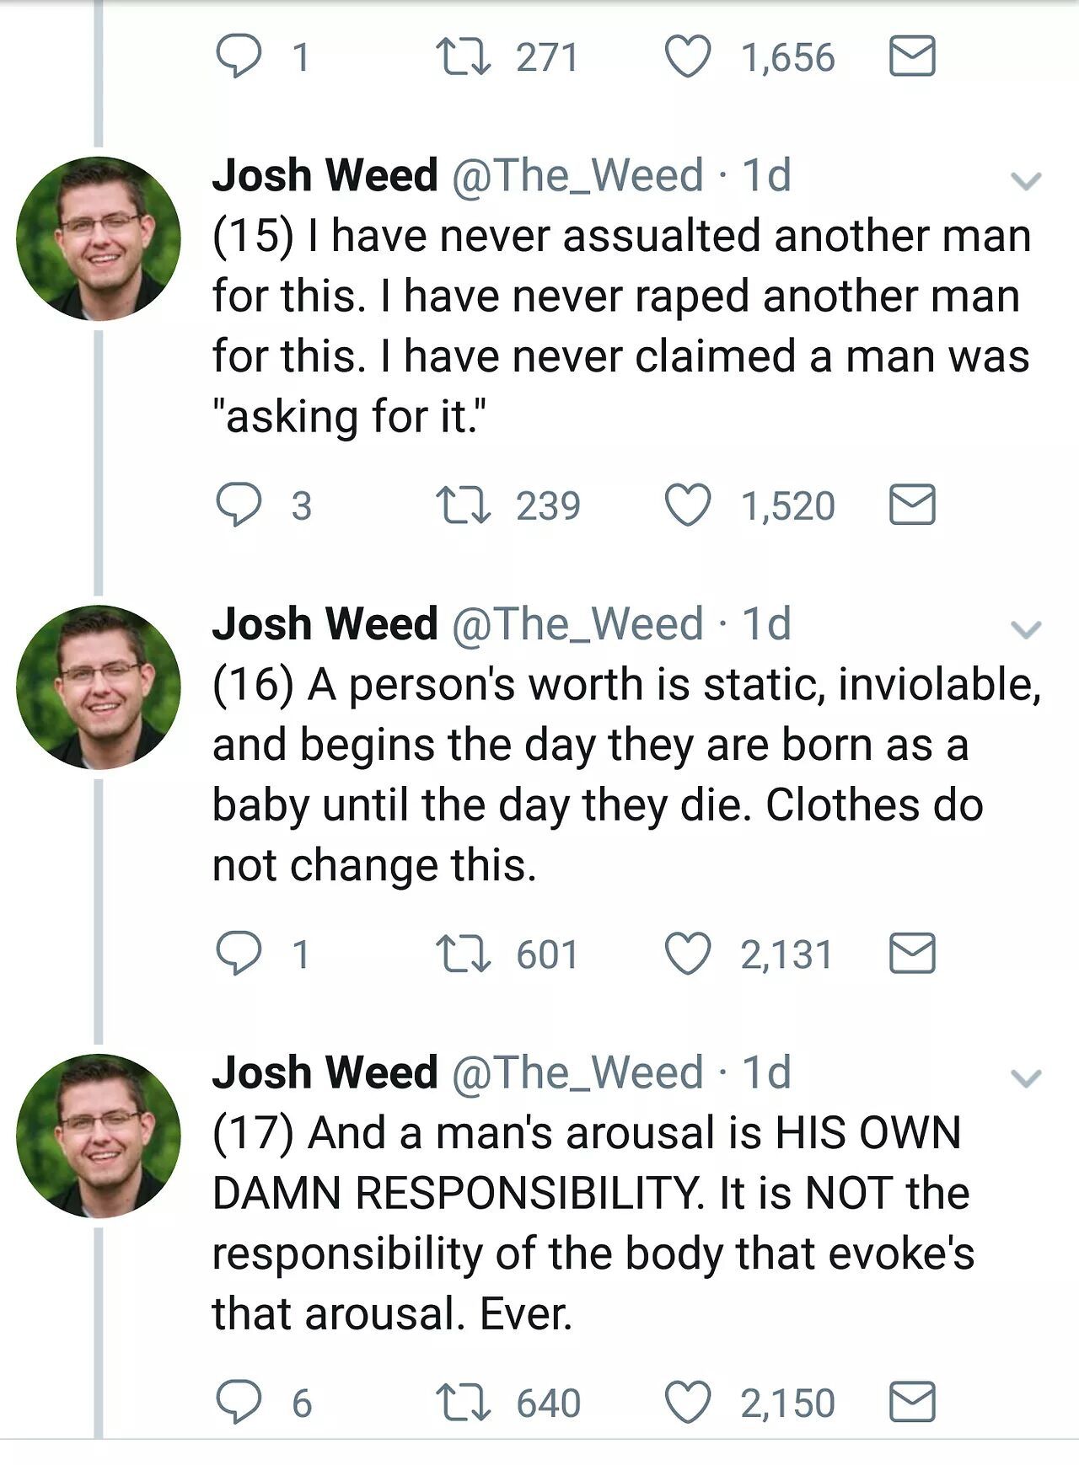Screen dimensions: 1079x1465
Task: Retweet tweet (15) with 239 retweets
Action: click(x=464, y=505)
